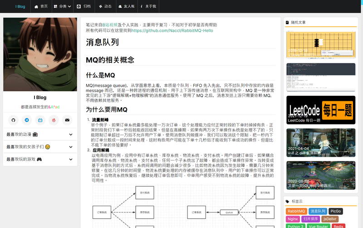Select the RabbitMQ tag
This screenshot has width=363, height=228.
[296, 211]
